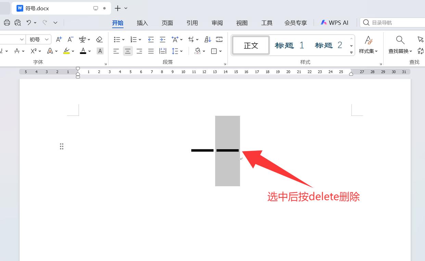Open the font size dropdown showing 初号
The height and width of the screenshot is (261, 425).
point(47,40)
